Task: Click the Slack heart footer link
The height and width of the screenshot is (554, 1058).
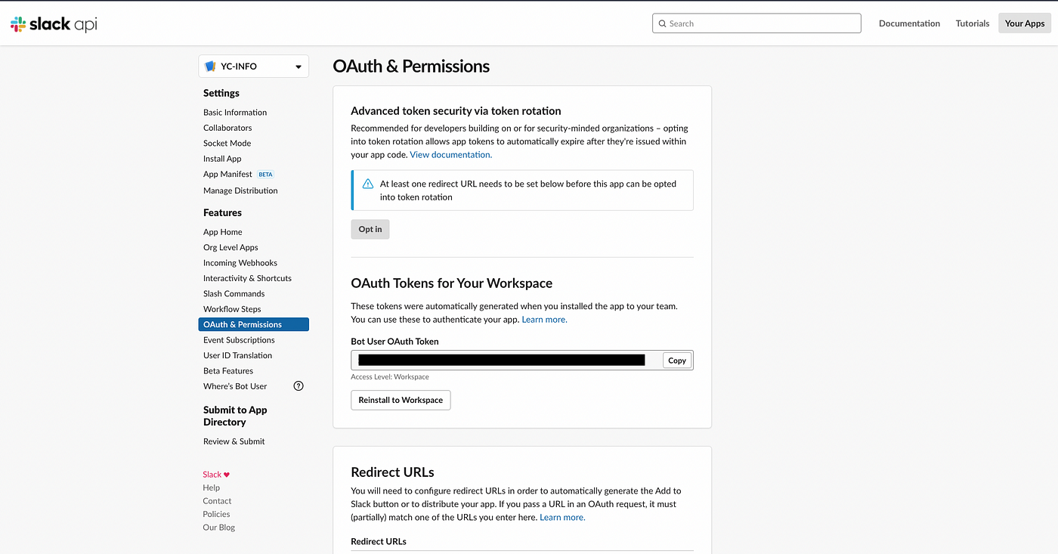Action: tap(216, 475)
